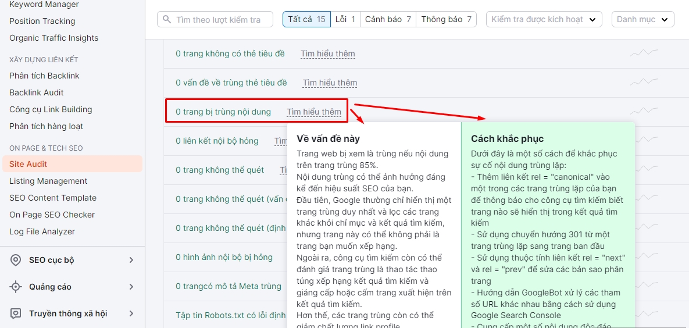Click Tìm hiểu thêm for duplicate content pages
The width and height of the screenshot is (689, 328).
coord(314,112)
